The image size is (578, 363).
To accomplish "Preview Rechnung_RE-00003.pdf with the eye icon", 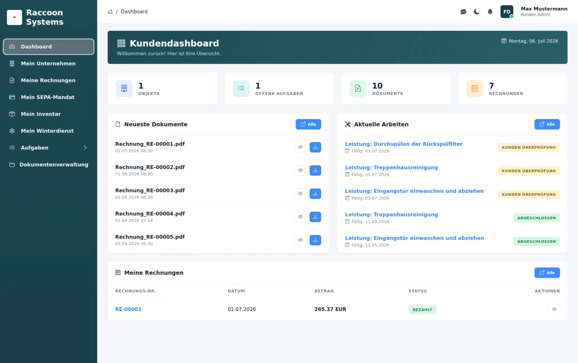I will point(300,193).
